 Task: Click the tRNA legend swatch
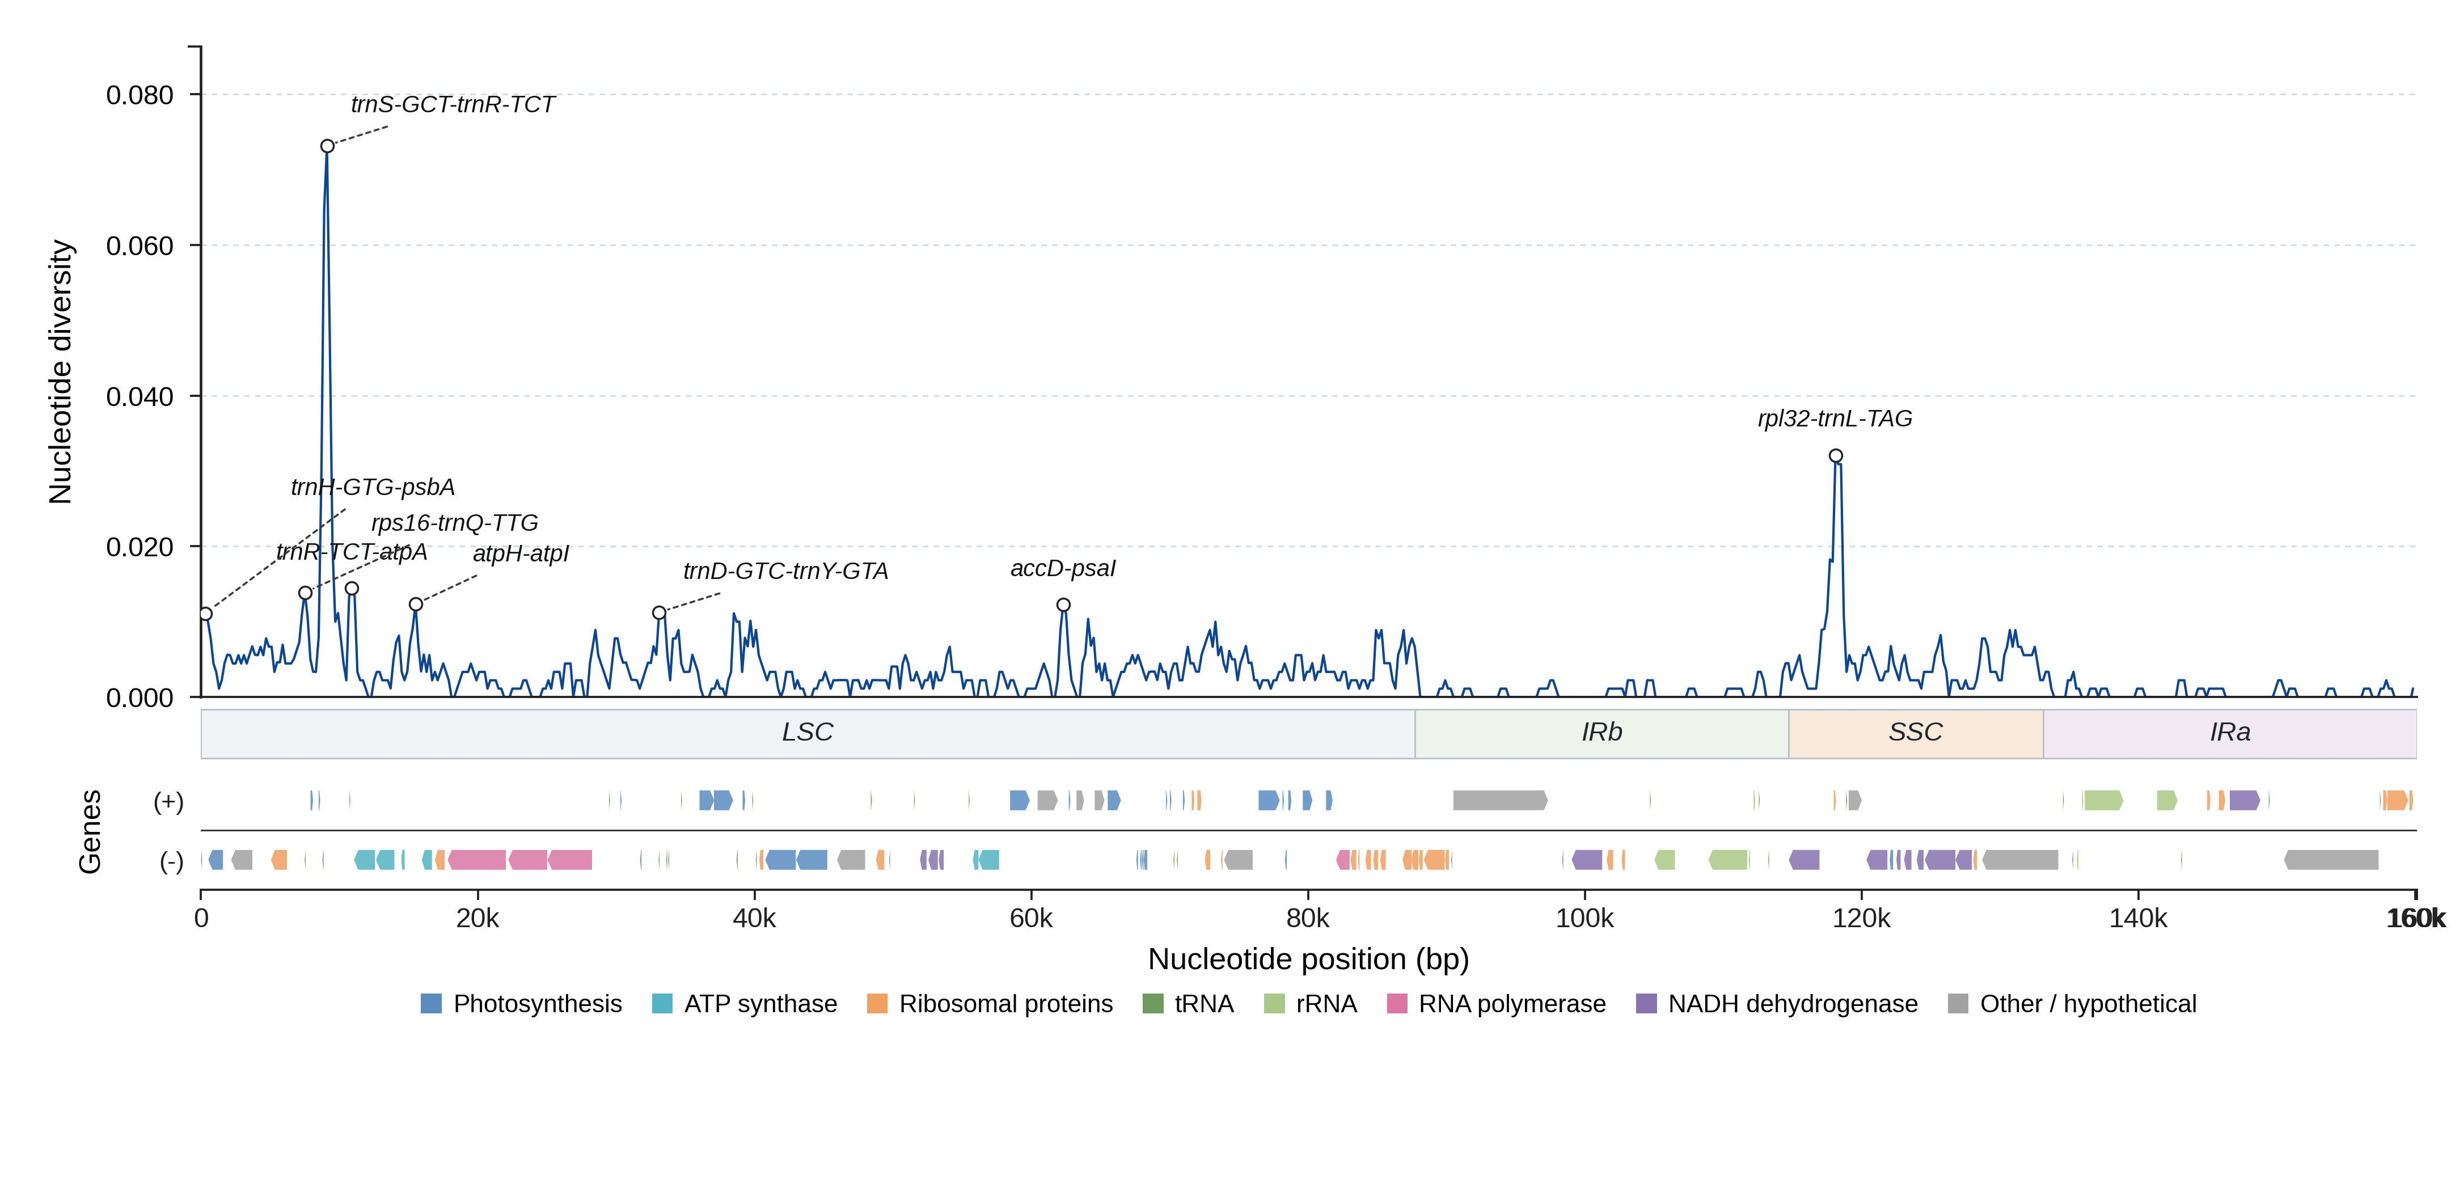1152,1004
